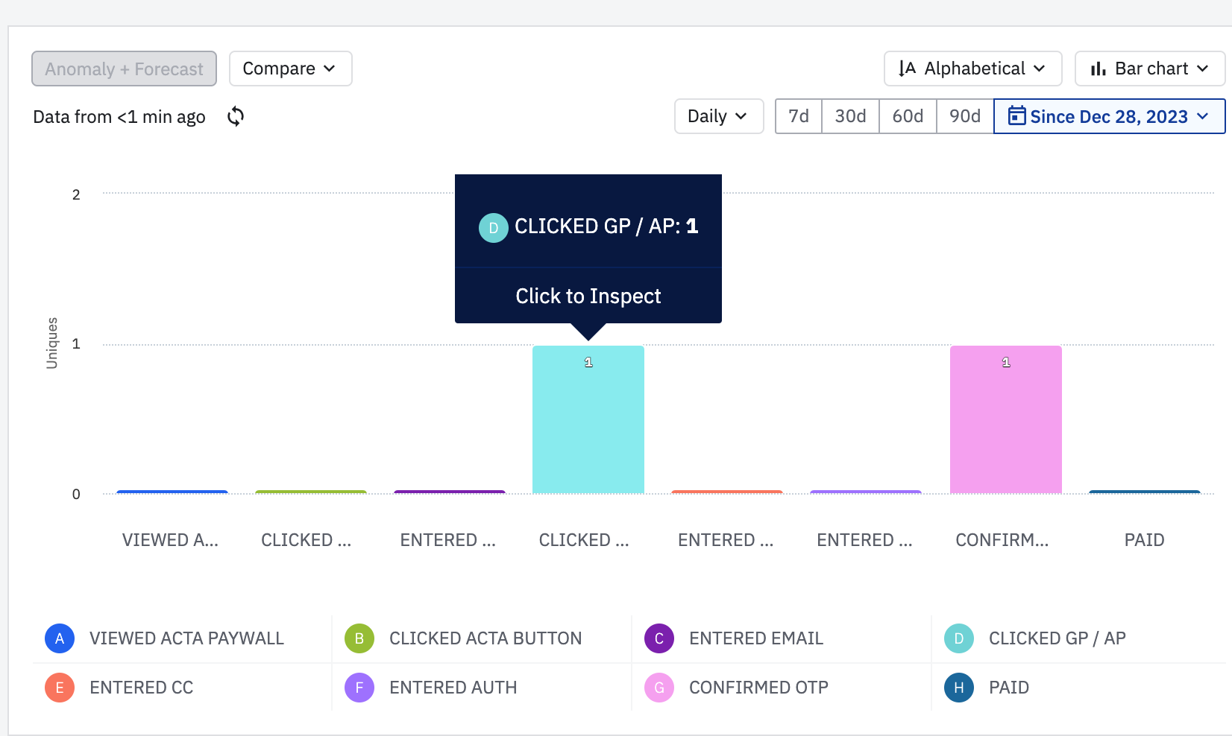Click the cyan CLICKED GP / AP bar
Image resolution: width=1232 pixels, height=736 pixels.
588,419
